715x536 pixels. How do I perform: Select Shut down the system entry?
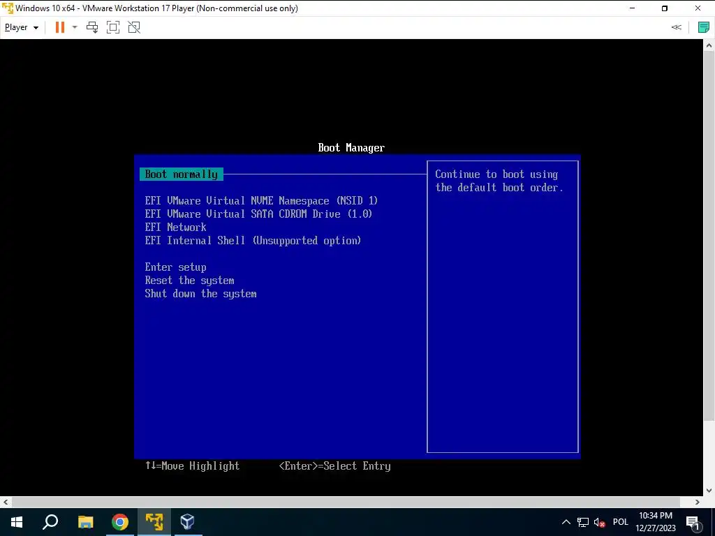pyautogui.click(x=200, y=294)
